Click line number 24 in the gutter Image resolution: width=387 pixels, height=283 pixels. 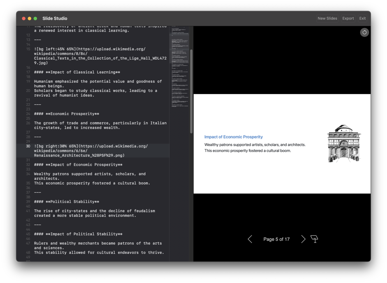click(x=28, y=114)
